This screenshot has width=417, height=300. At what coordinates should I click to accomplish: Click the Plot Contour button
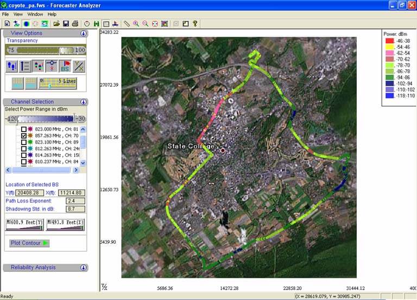pyautogui.click(x=29, y=243)
